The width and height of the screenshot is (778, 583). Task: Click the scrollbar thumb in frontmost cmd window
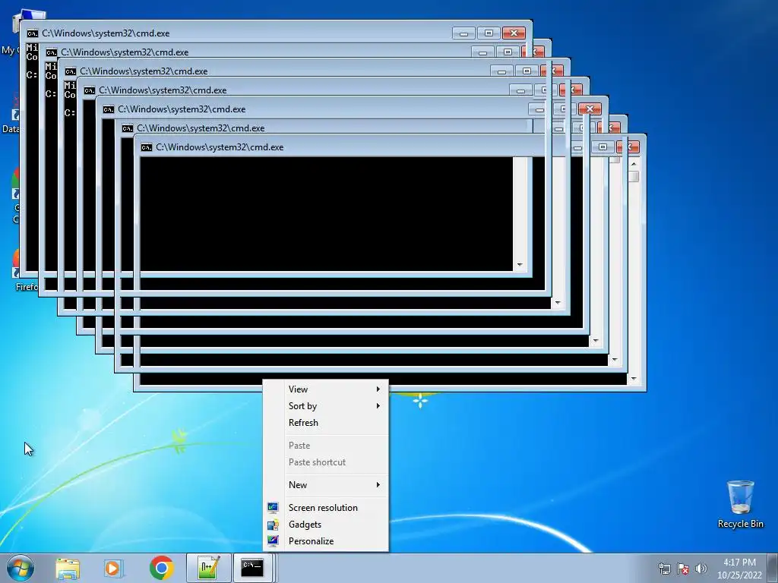point(634,176)
